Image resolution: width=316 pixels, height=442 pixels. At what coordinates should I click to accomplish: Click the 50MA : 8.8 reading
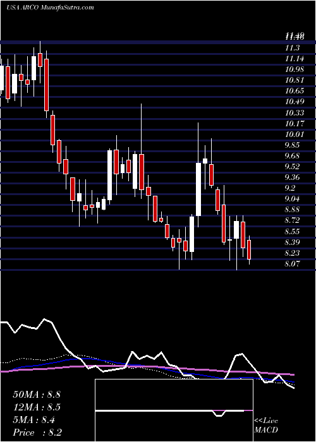(37, 395)
